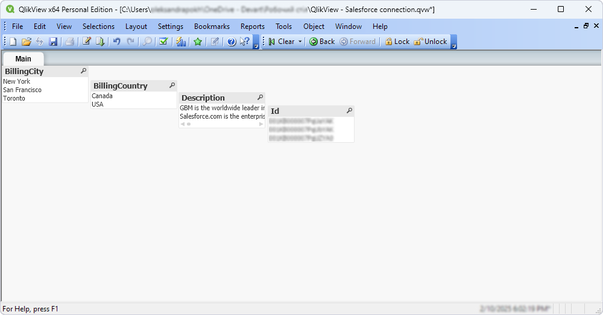The image size is (603, 315).
Task: Open the Edit menu
Action: click(x=40, y=27)
